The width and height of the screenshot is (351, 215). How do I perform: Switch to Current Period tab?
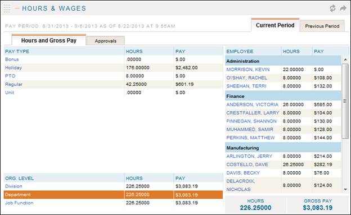(x=275, y=25)
